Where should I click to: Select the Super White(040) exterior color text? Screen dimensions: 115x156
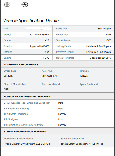pos(39,46)
